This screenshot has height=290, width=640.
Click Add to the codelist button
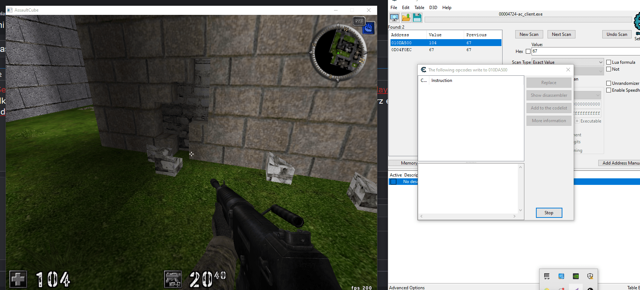(549, 108)
